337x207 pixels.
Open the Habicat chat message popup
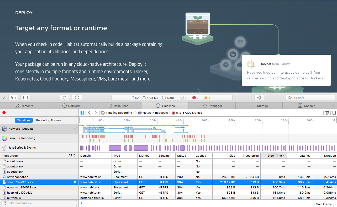coord(286,70)
